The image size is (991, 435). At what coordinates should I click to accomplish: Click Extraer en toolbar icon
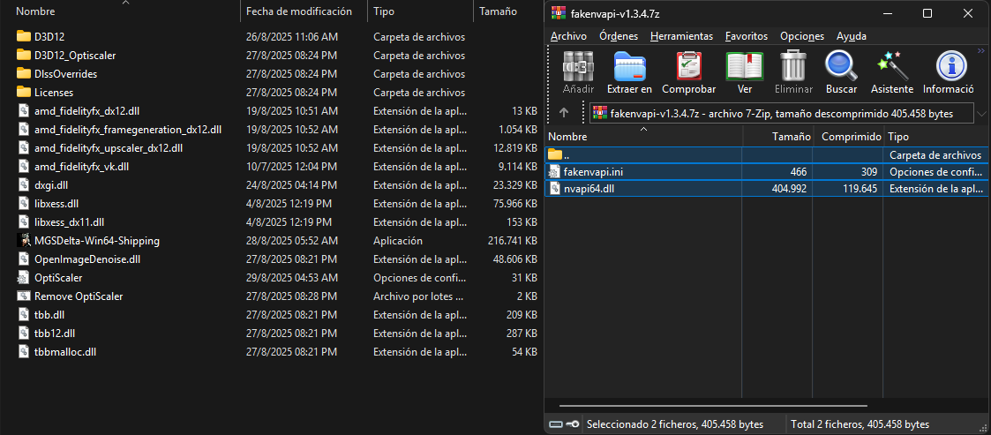point(629,71)
